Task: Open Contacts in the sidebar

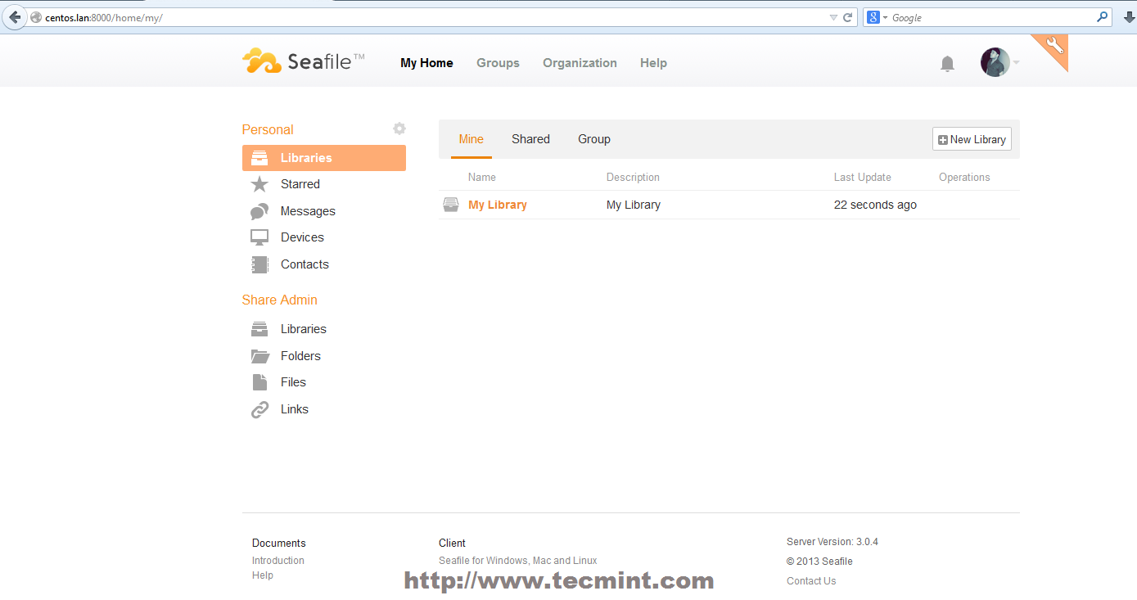Action: (305, 264)
